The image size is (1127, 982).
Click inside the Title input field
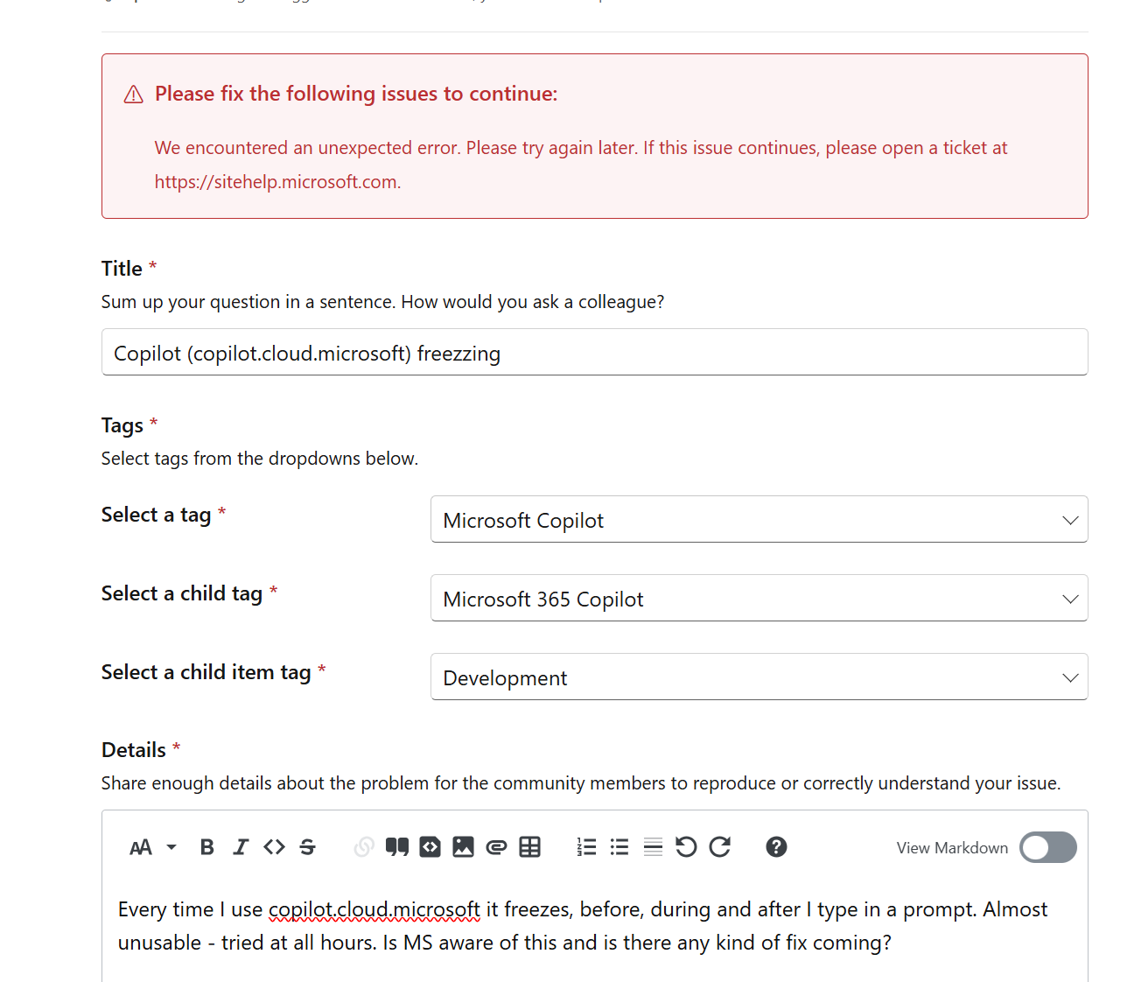tap(595, 352)
